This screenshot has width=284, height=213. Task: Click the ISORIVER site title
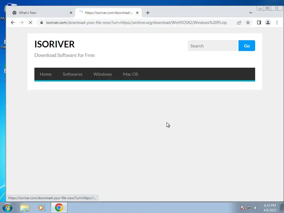pos(54,44)
